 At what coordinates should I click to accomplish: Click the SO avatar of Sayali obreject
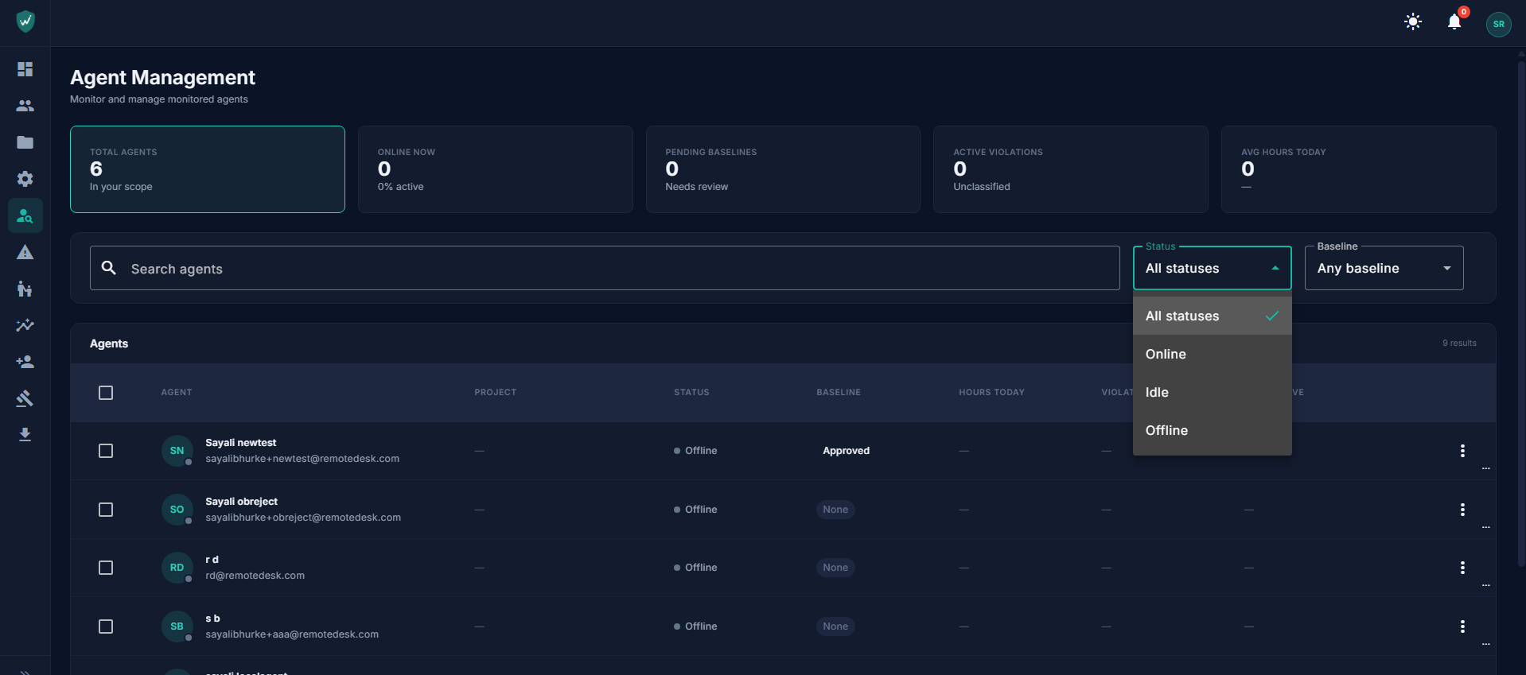pos(177,510)
